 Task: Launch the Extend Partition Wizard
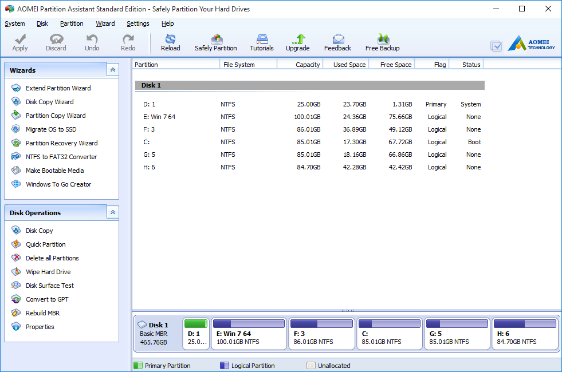point(58,88)
